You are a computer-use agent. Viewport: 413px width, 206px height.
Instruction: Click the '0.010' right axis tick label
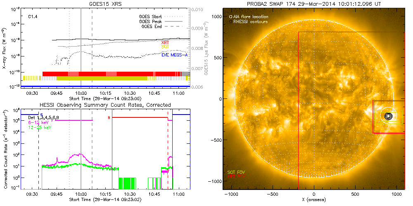coord(197,10)
